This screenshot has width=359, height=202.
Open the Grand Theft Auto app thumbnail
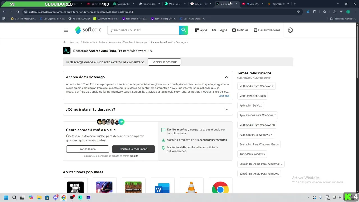(75, 187)
